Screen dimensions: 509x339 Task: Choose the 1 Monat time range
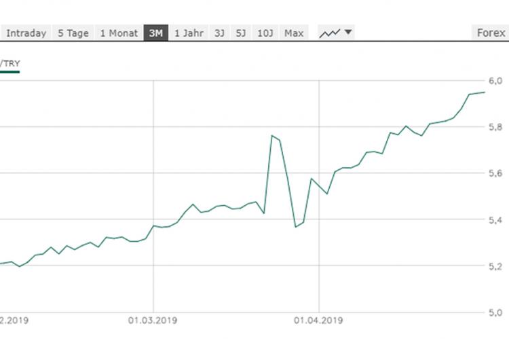[119, 33]
